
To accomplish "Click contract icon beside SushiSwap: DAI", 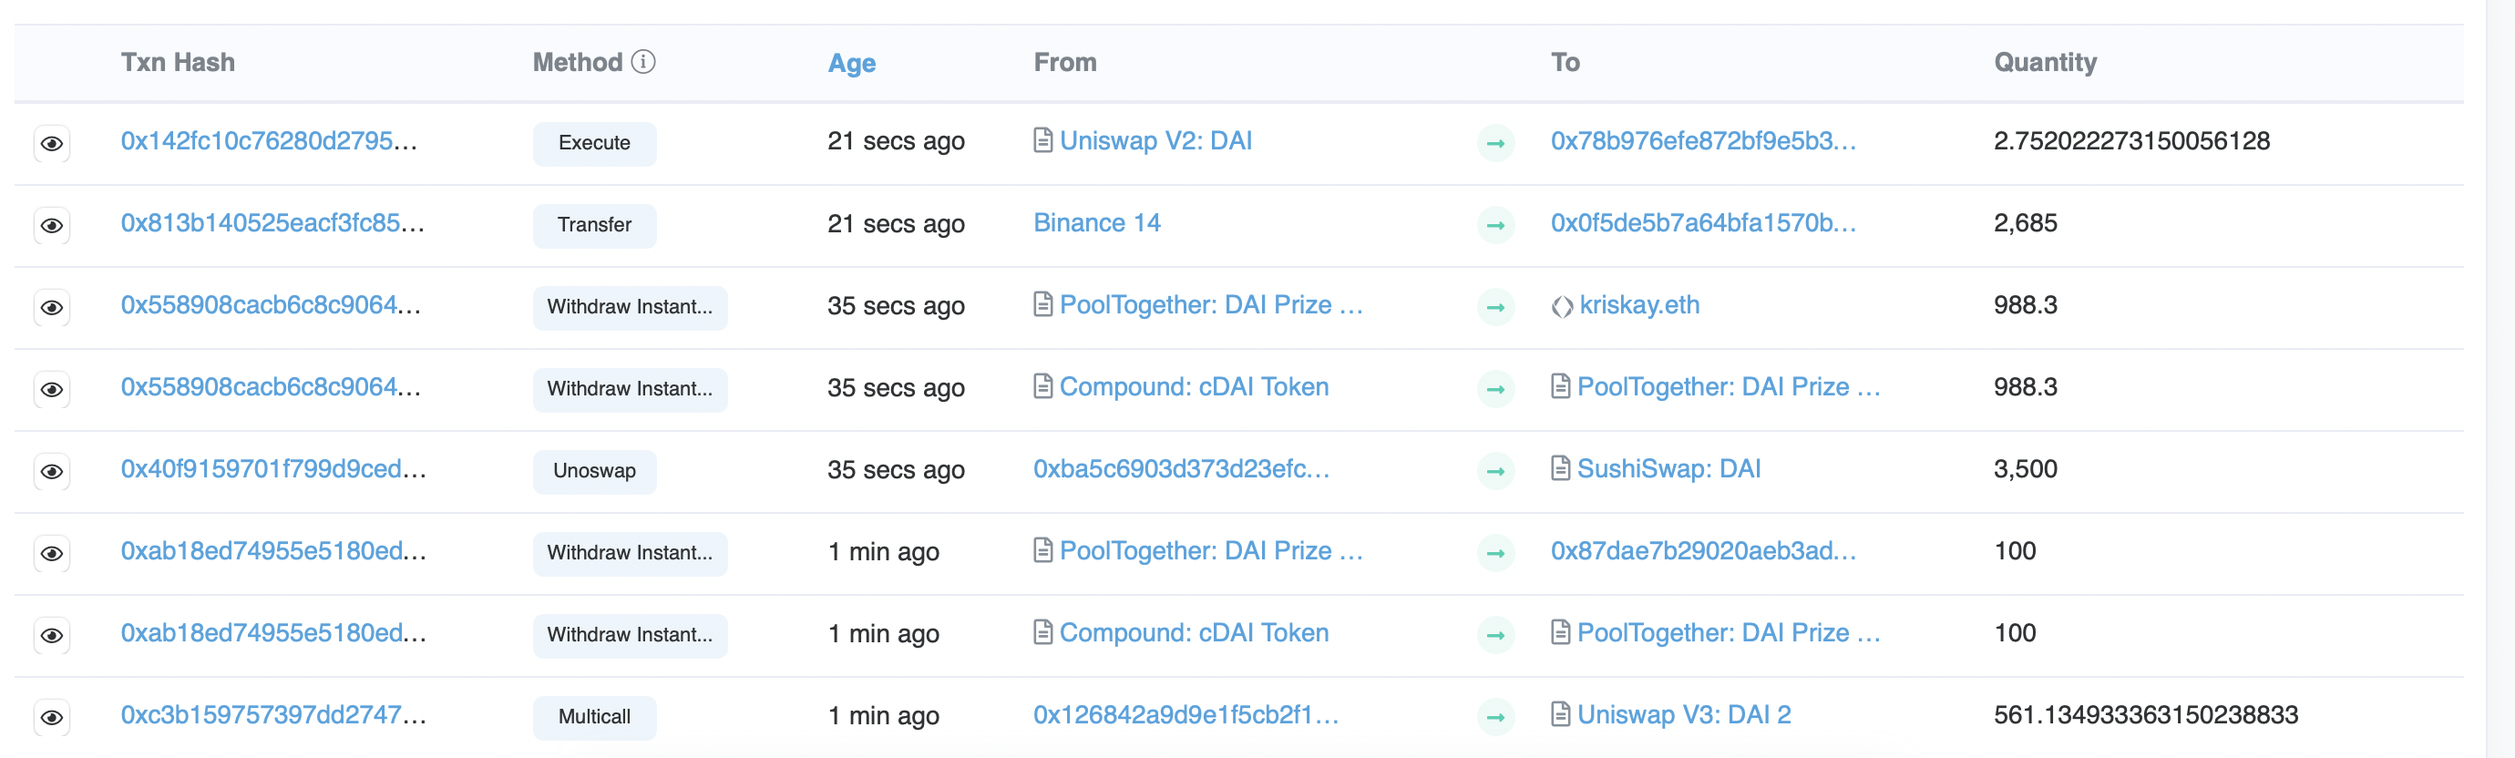I will pyautogui.click(x=1560, y=468).
